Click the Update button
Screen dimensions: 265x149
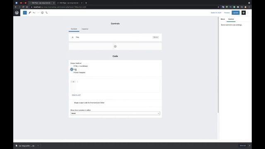click(236, 13)
